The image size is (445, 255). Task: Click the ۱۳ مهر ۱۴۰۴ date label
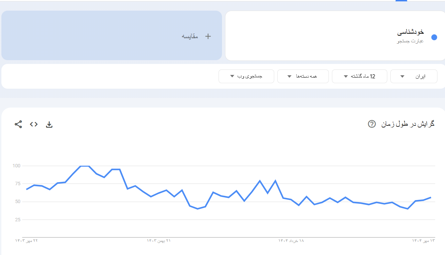tap(423, 241)
